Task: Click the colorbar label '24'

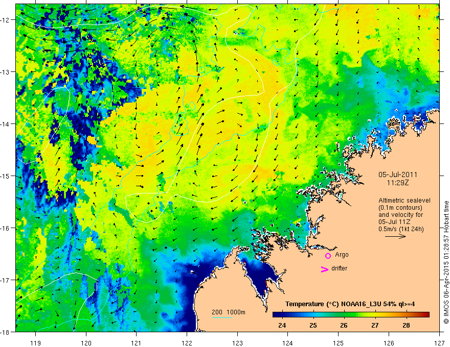Action: (282, 325)
